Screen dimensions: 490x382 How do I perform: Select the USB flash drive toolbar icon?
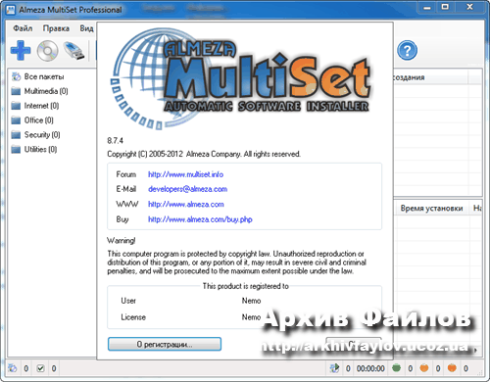click(73, 51)
